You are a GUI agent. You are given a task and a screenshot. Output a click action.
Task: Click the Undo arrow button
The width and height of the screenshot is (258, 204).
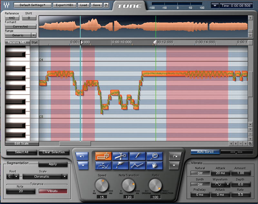[82, 156]
